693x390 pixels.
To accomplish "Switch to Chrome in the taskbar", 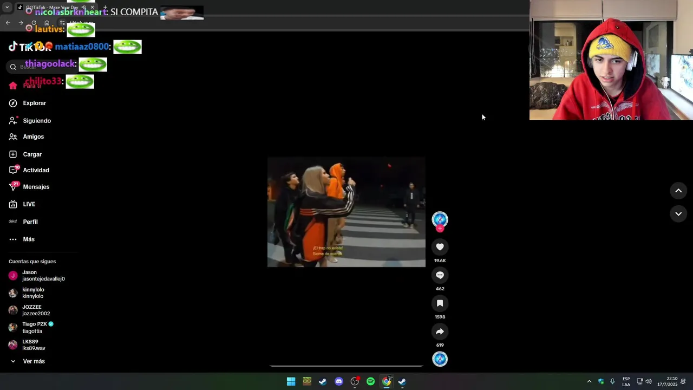I will [387, 381].
